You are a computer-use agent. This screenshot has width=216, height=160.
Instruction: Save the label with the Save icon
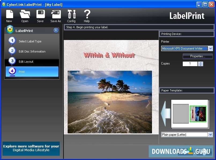(40, 14)
